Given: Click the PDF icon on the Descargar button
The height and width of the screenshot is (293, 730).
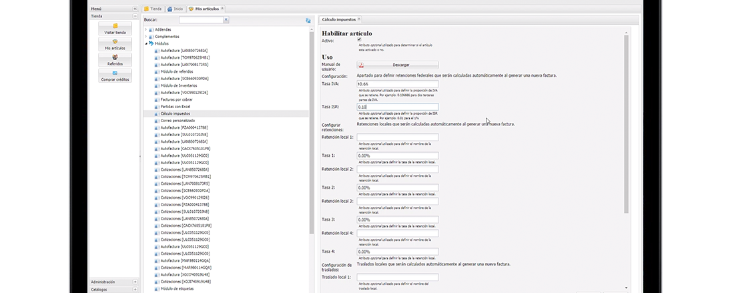Looking at the screenshot, I should (361, 65).
